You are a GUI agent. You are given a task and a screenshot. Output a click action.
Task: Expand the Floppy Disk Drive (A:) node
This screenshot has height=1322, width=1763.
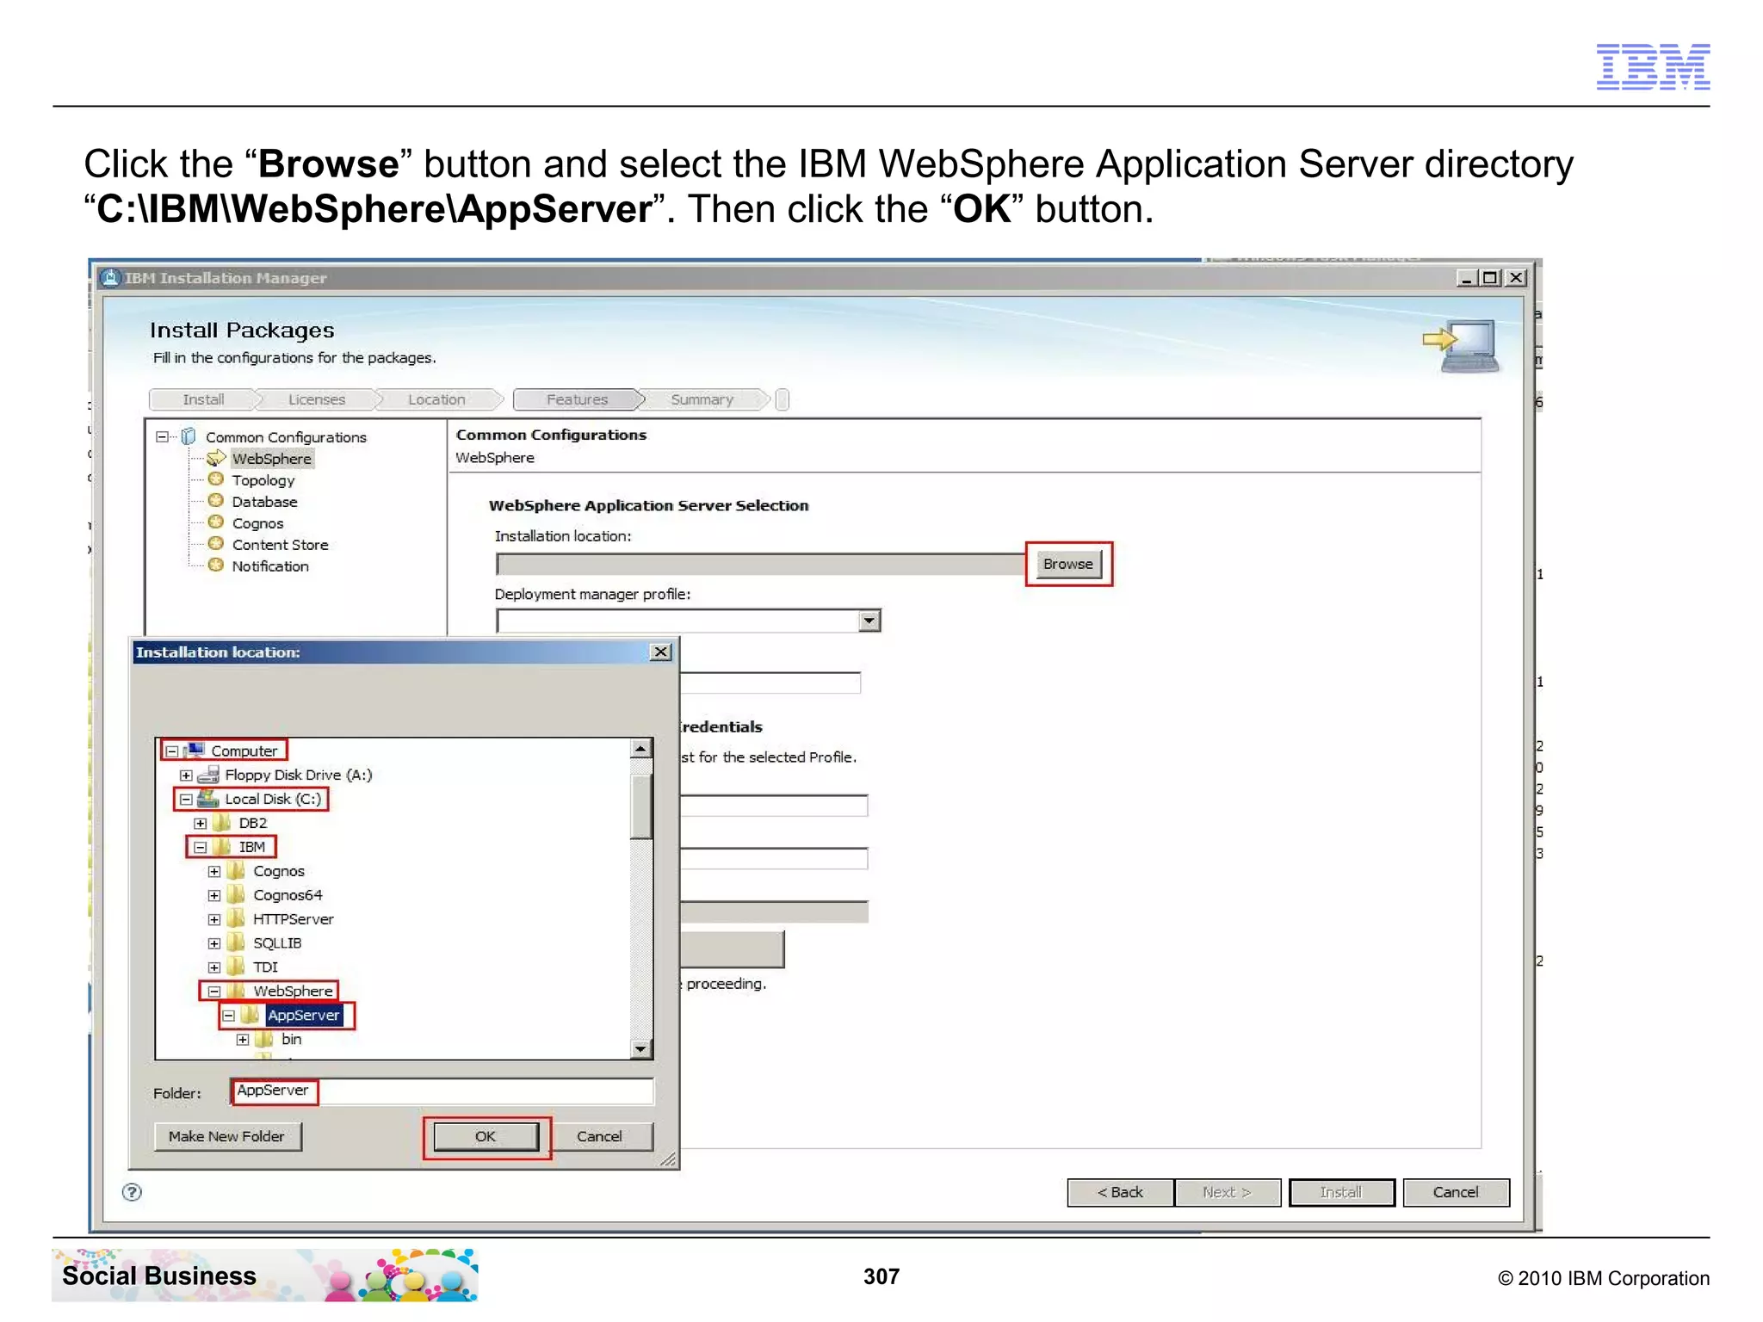186,775
